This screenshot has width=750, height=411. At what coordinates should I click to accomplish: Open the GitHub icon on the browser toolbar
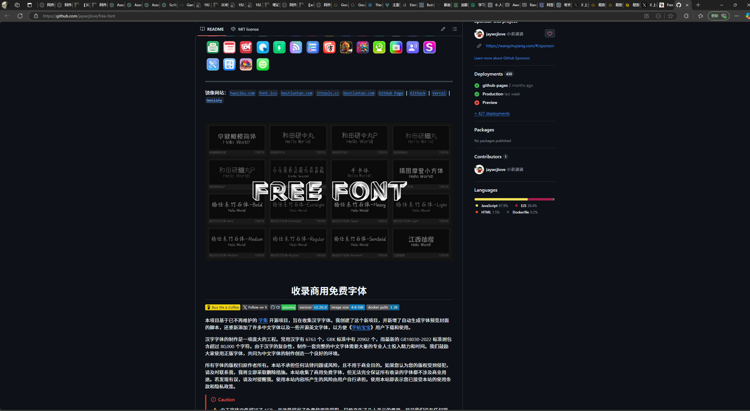pyautogui.click(x=679, y=5)
